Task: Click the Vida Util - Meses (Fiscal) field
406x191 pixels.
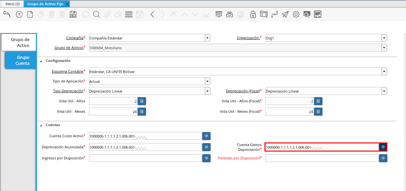Action: 290,111
